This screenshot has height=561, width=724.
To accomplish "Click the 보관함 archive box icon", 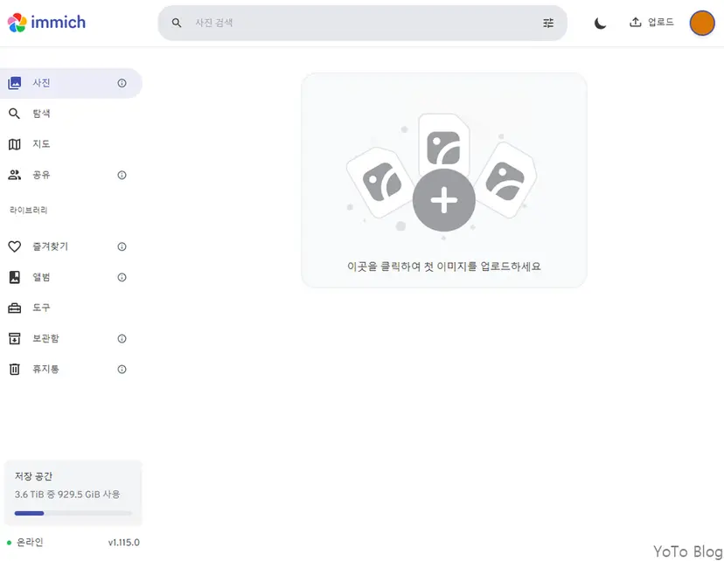I will [x=14, y=338].
